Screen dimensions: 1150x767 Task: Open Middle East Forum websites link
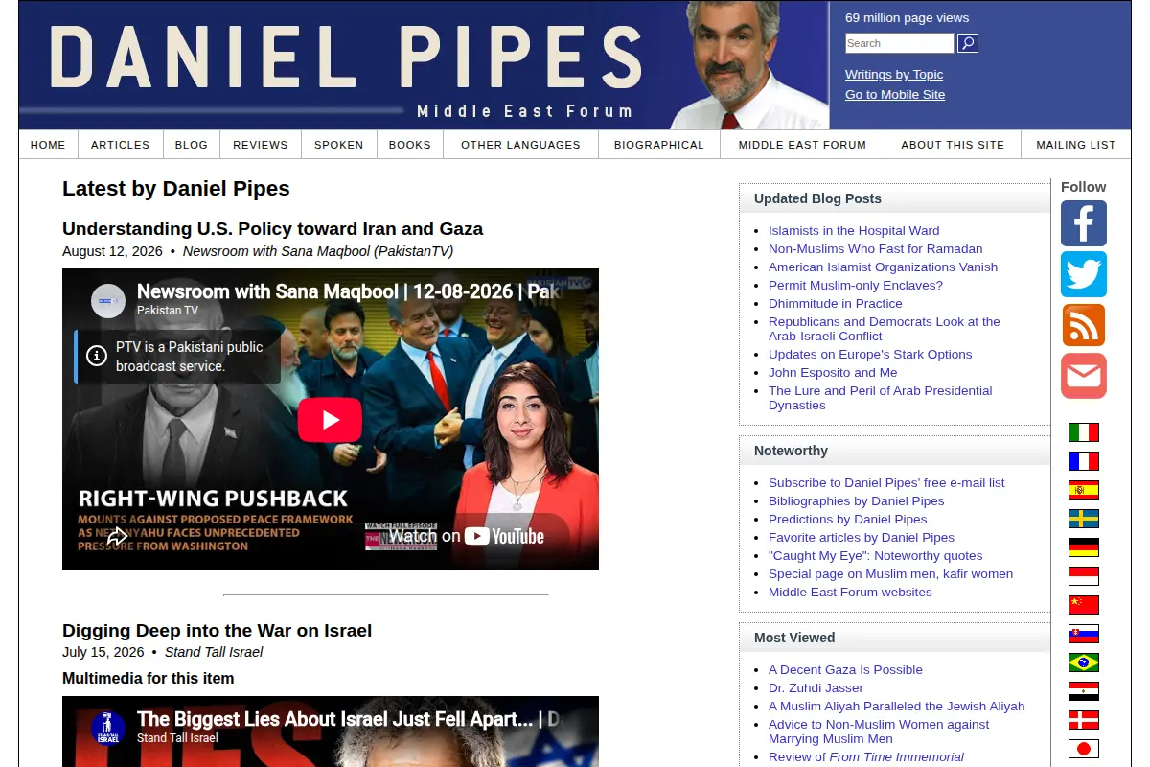coord(850,592)
